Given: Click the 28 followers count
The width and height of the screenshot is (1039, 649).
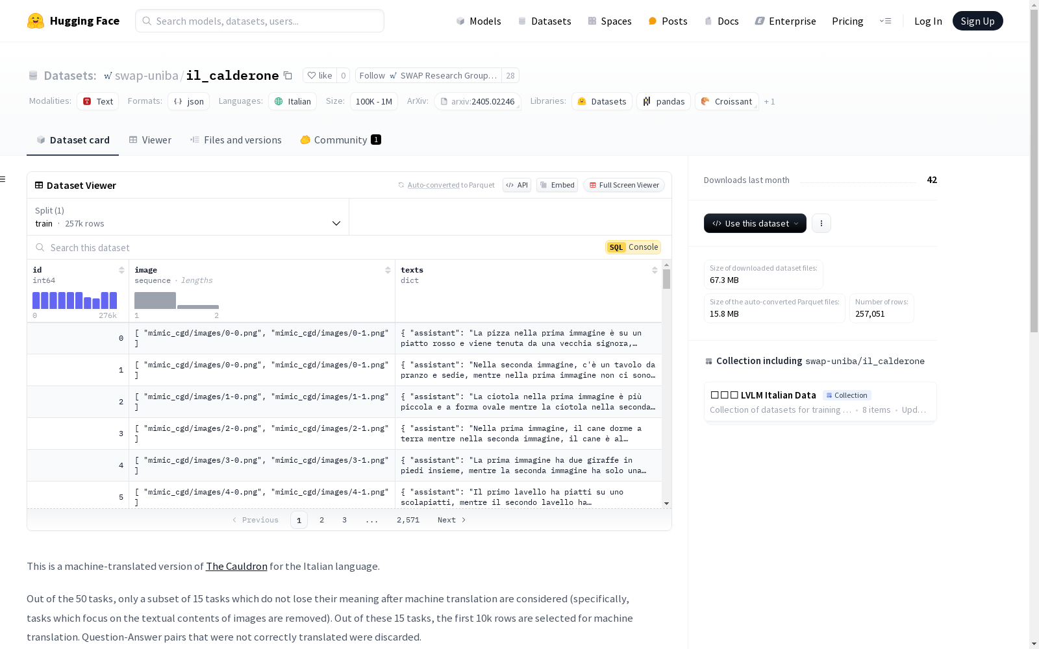Looking at the screenshot, I should (510, 75).
